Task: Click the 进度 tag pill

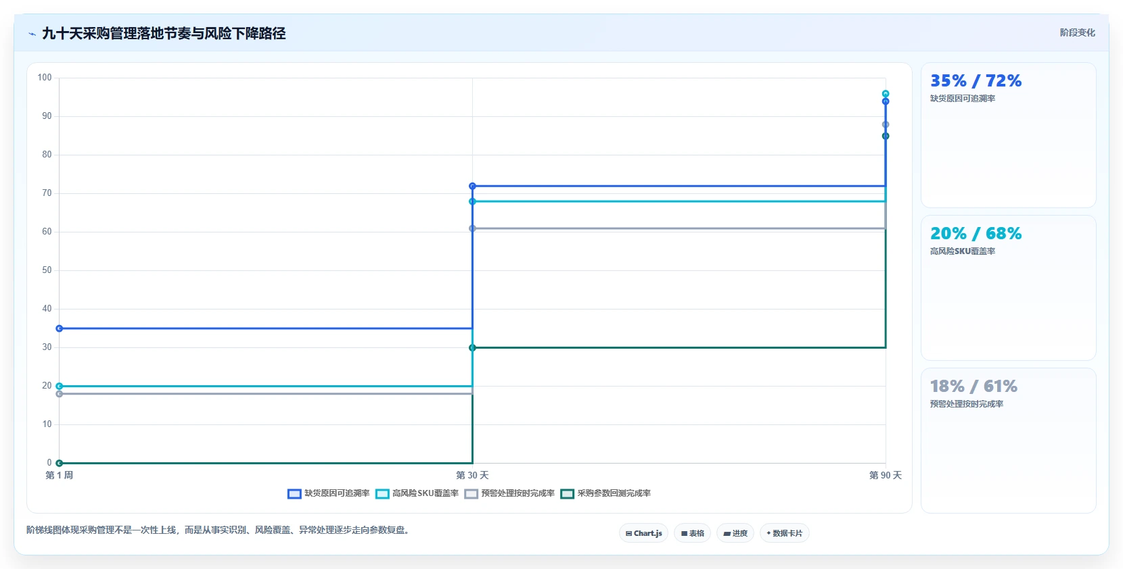Action: click(735, 533)
